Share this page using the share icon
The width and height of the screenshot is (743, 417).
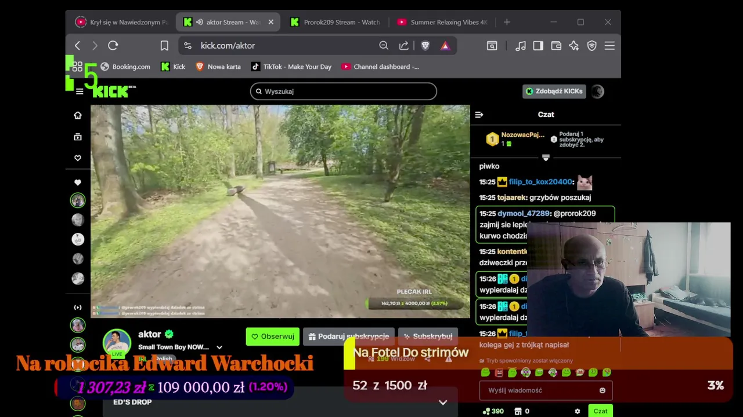click(x=404, y=45)
